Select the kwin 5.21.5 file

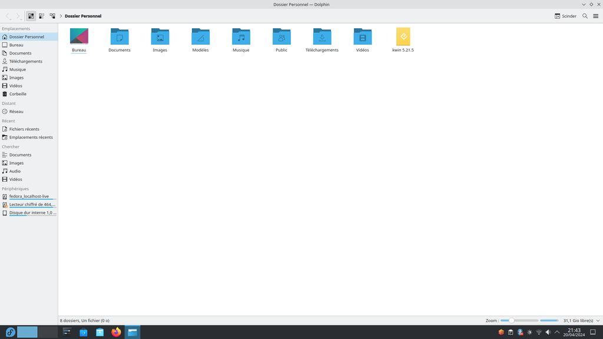[x=403, y=36]
